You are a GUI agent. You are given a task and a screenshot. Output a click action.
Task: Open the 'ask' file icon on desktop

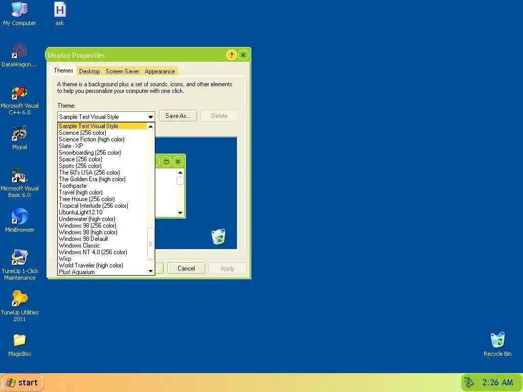(x=60, y=14)
